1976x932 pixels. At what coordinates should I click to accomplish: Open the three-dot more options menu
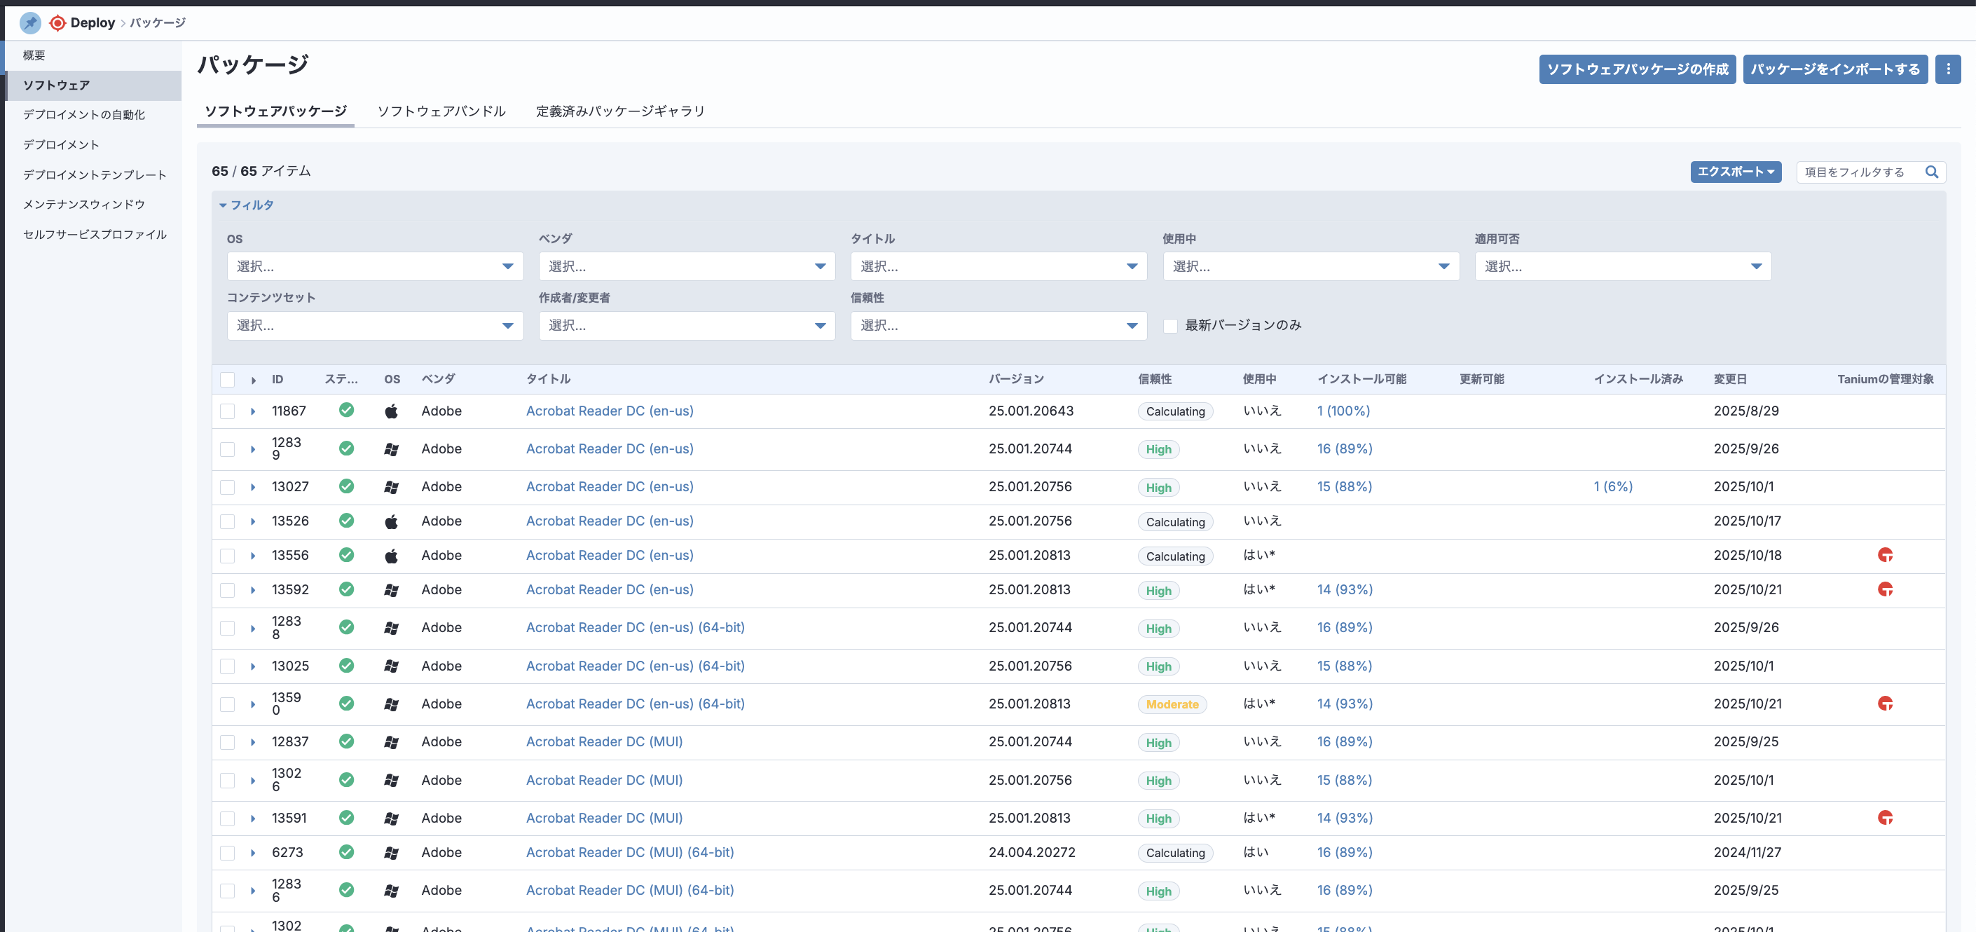[x=1947, y=69]
